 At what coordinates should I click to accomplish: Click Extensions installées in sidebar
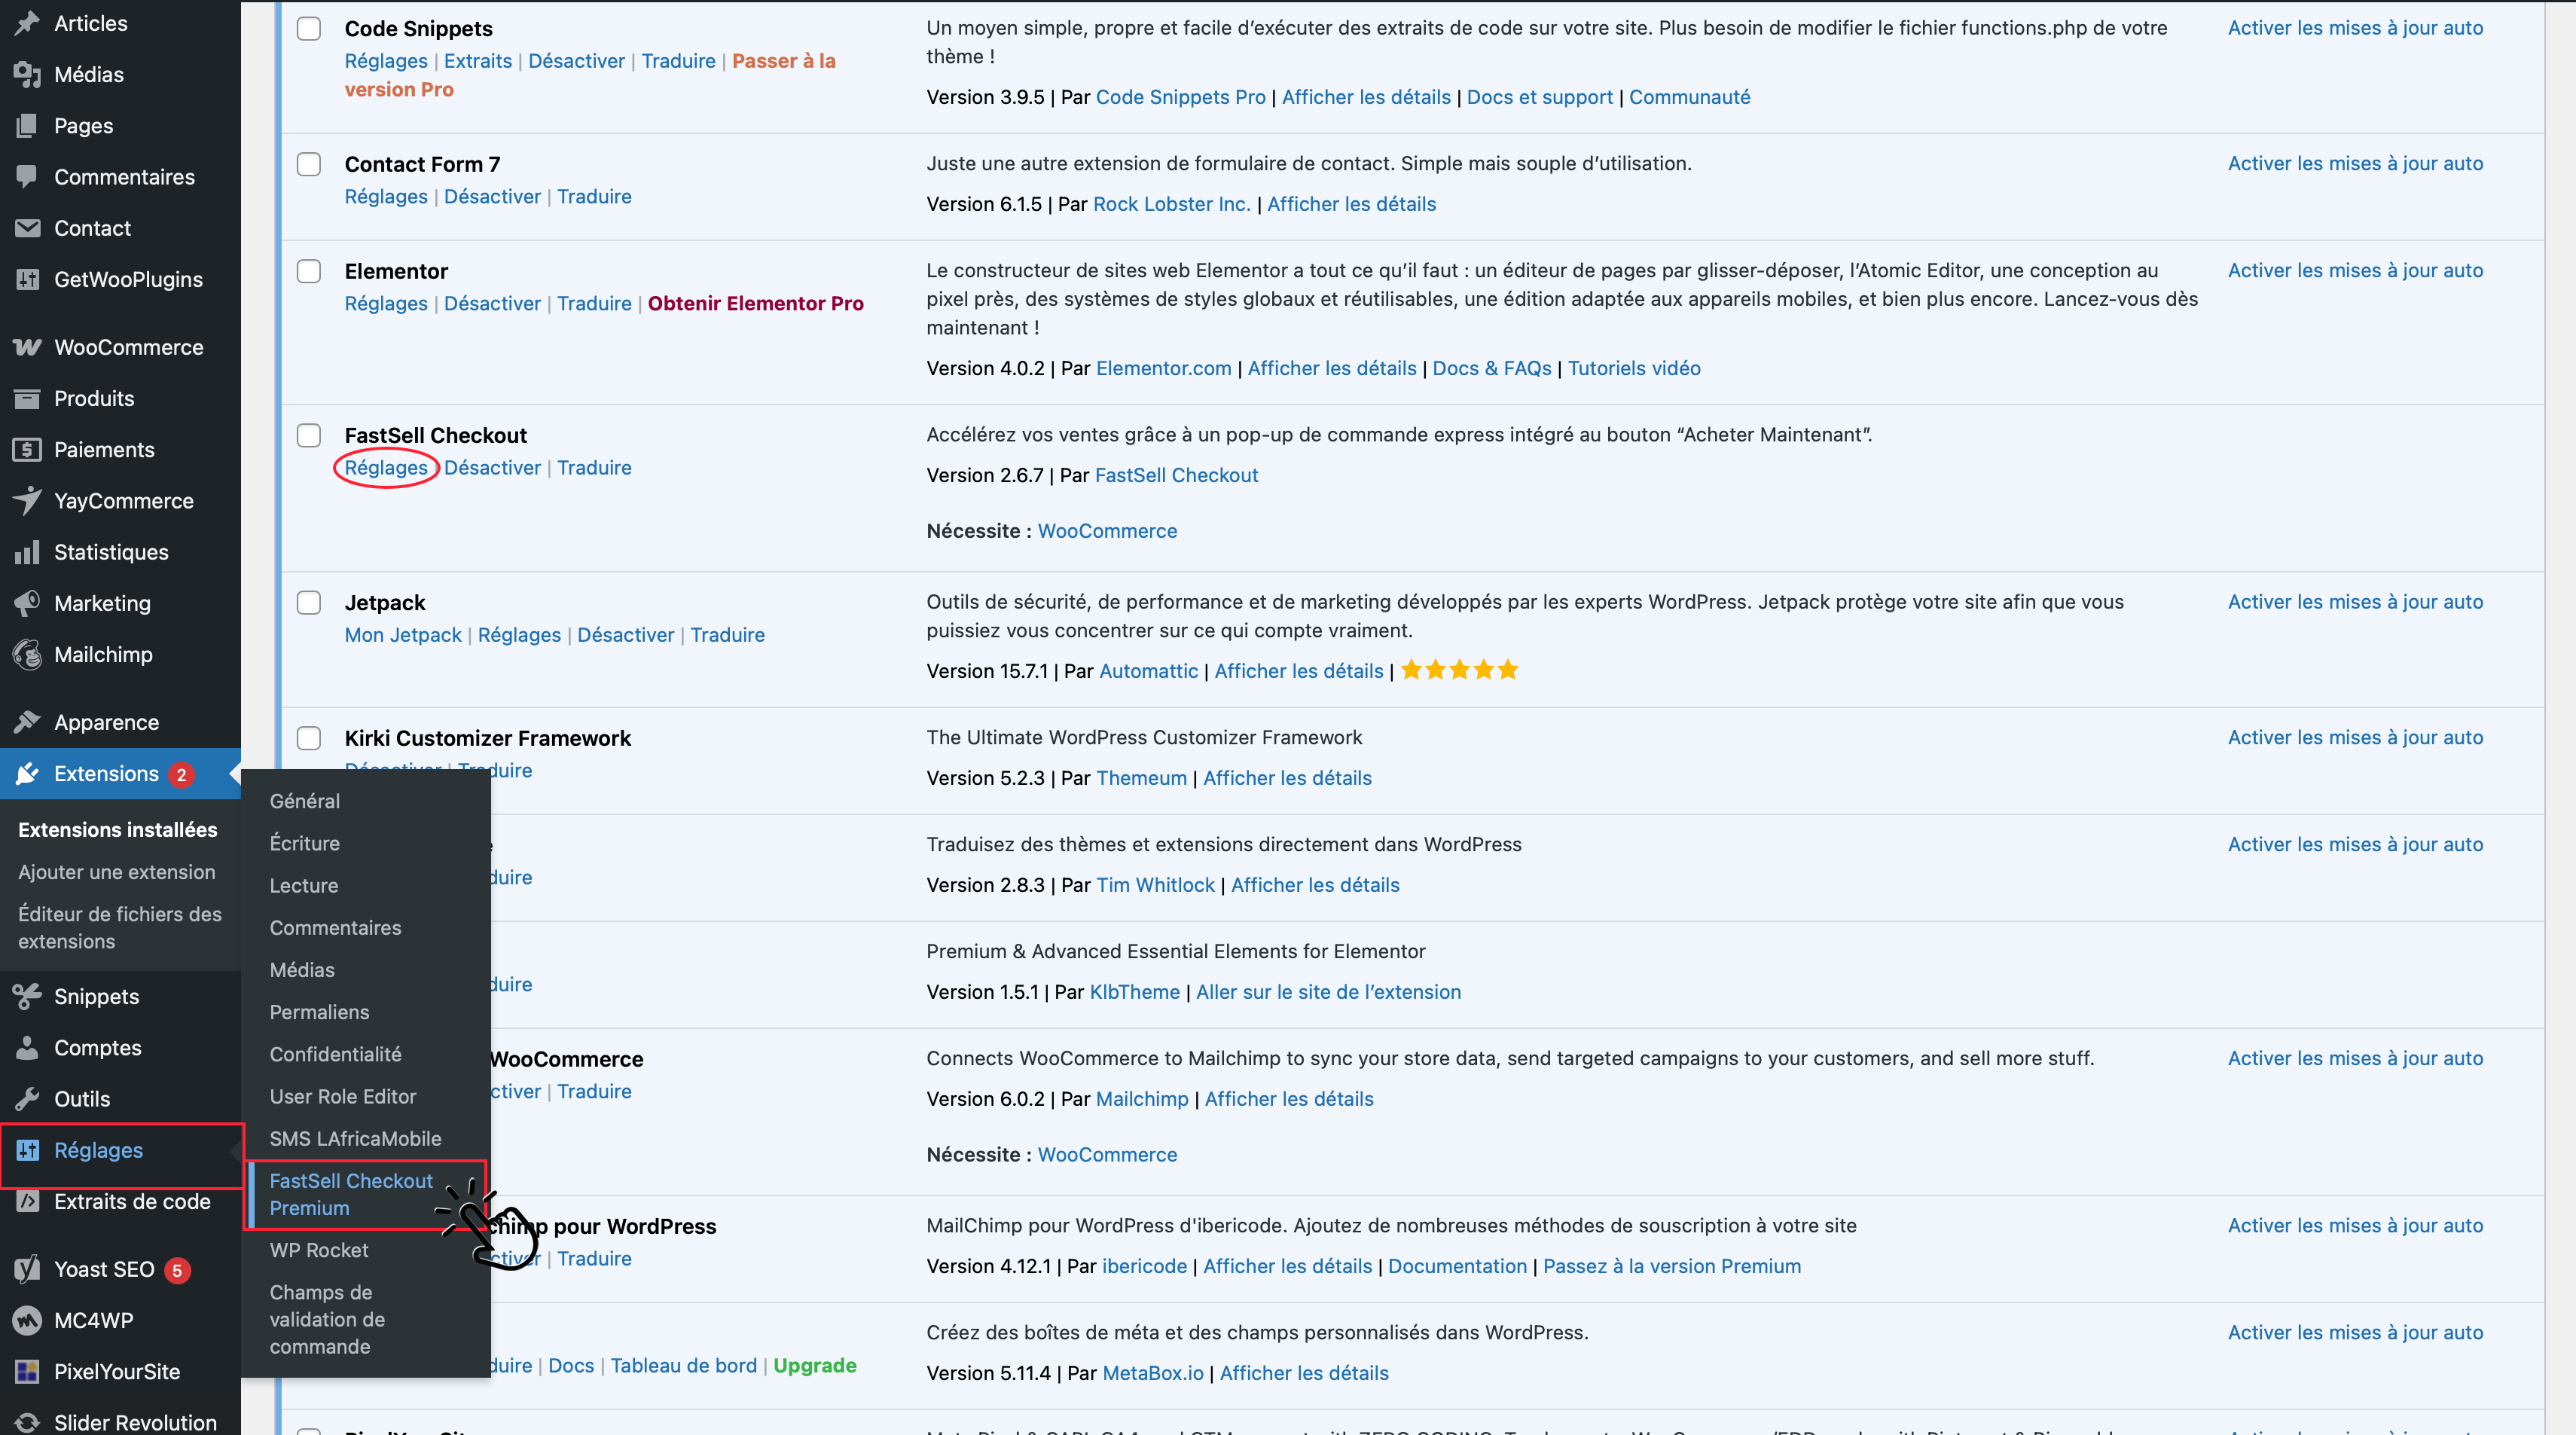pos(117,830)
